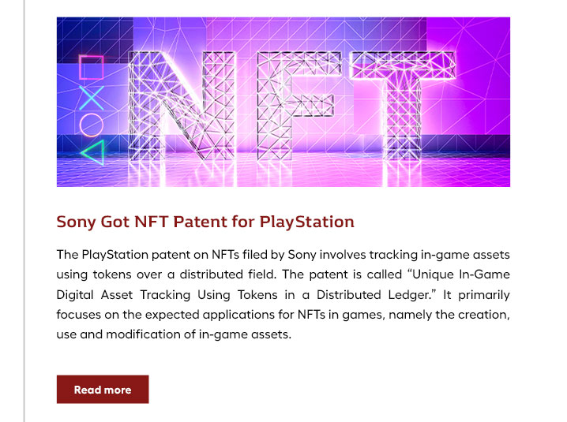Click the word "Sony" in the headline
This screenshot has height=422, width=567.
[x=76, y=222]
